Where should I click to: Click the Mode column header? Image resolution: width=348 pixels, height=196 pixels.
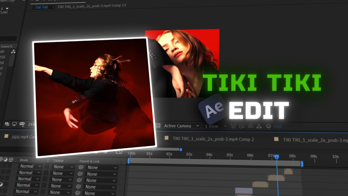24,160
